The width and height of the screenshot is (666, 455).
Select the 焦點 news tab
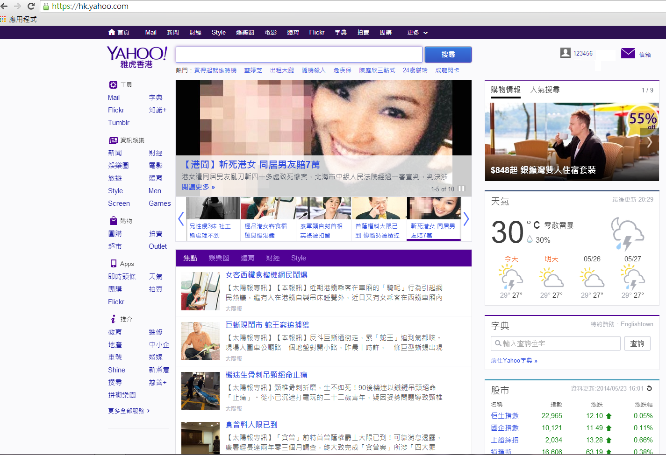(x=190, y=258)
